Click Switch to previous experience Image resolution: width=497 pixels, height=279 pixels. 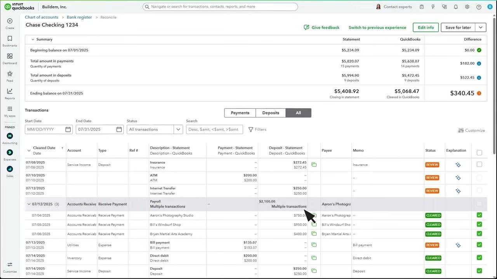pos(377,28)
